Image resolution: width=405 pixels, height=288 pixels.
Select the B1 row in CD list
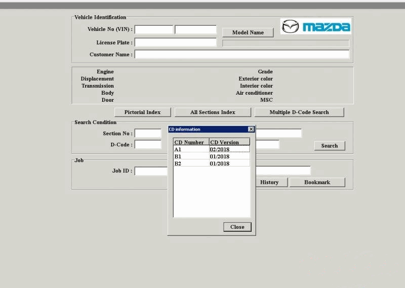point(191,156)
